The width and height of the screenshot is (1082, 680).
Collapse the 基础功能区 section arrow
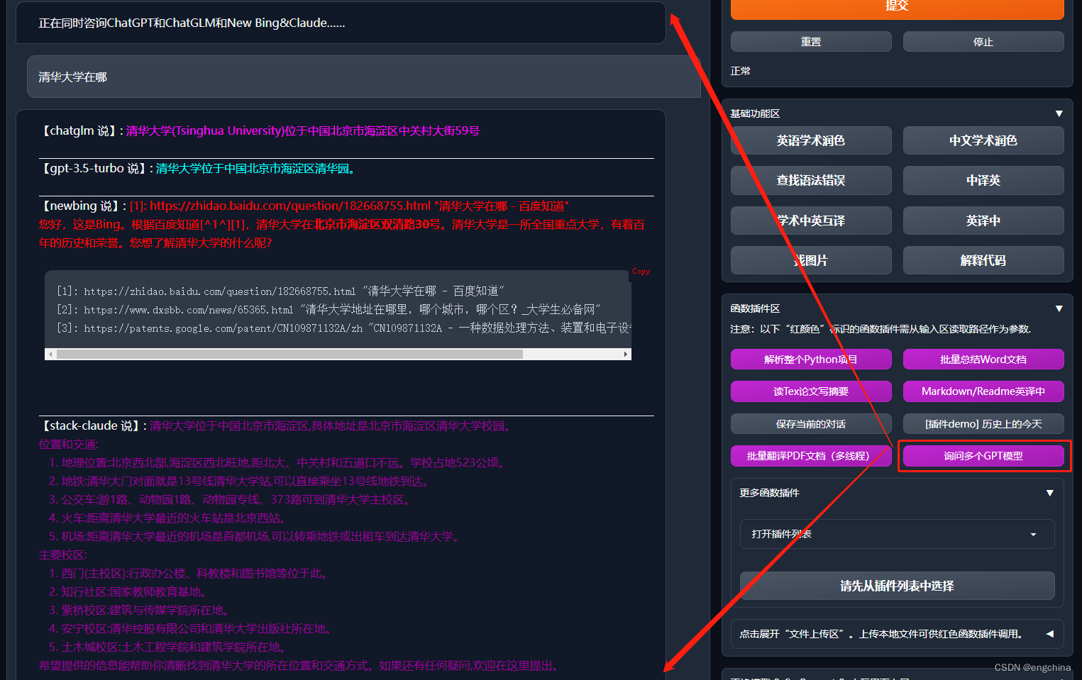1059,113
